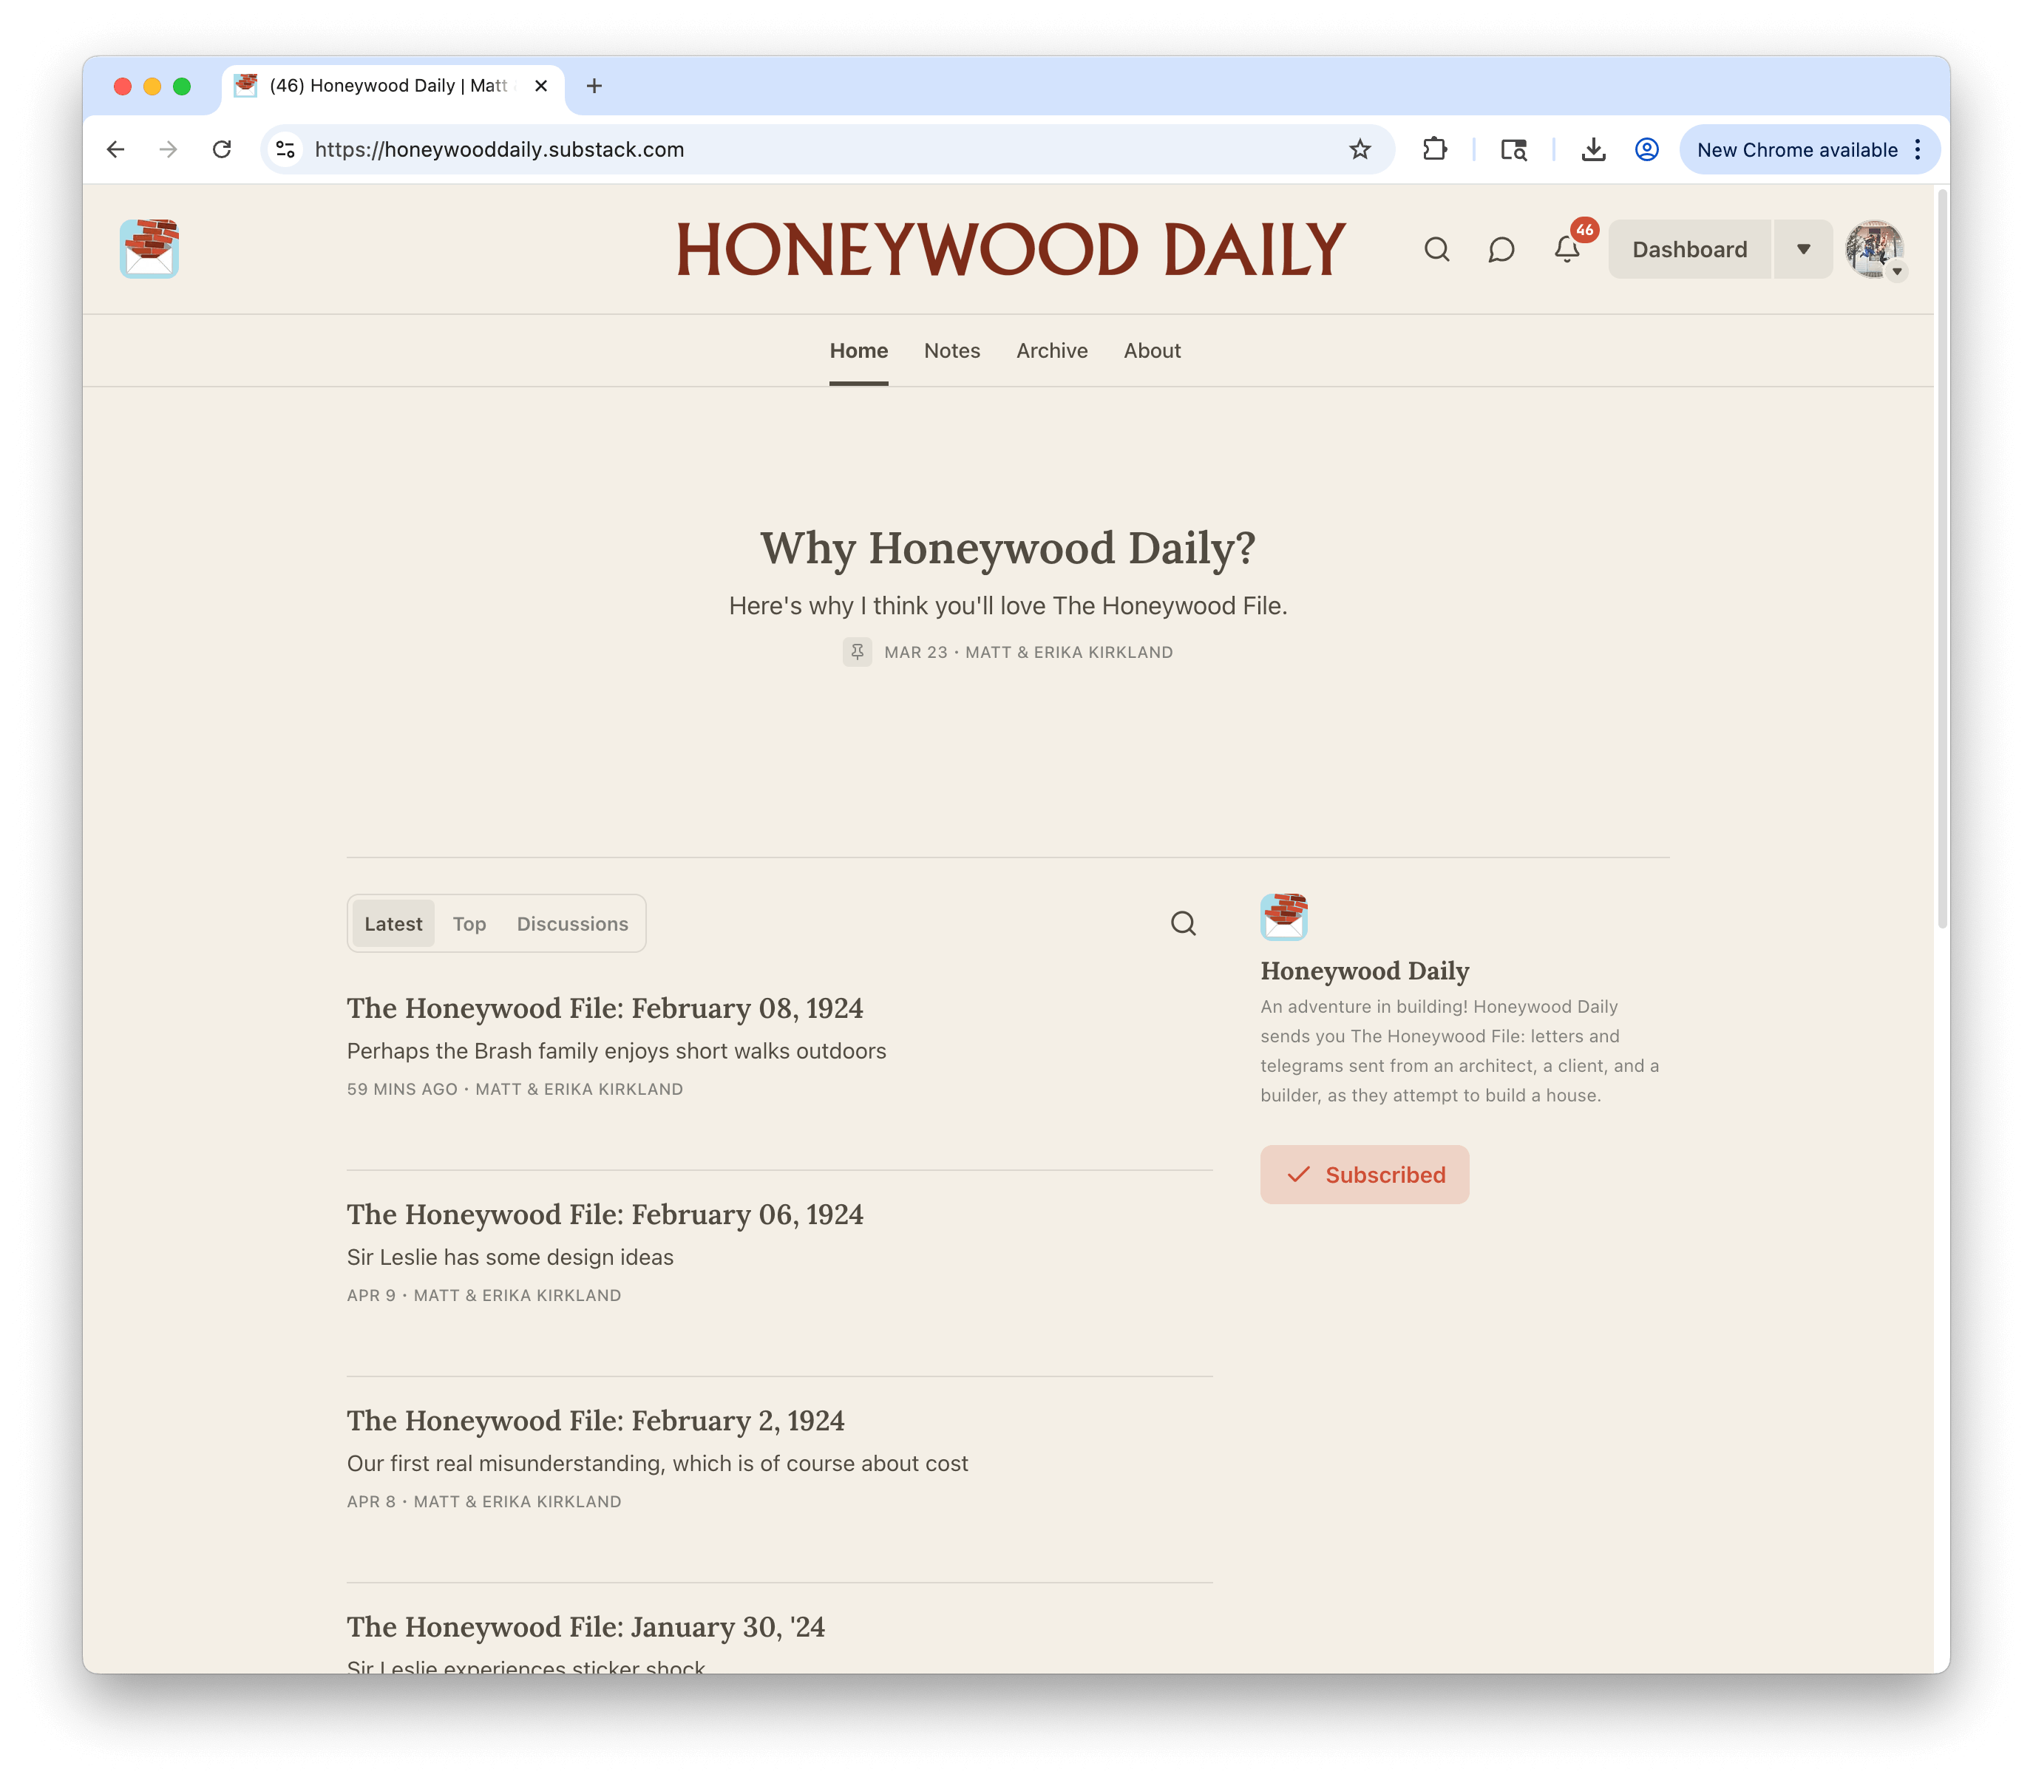Click the browser address bar

[696, 149]
